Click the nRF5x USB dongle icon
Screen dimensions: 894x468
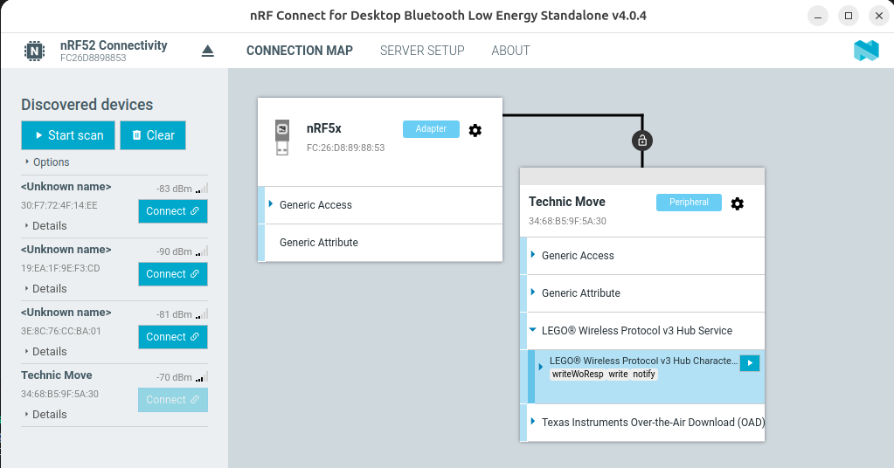(281, 137)
